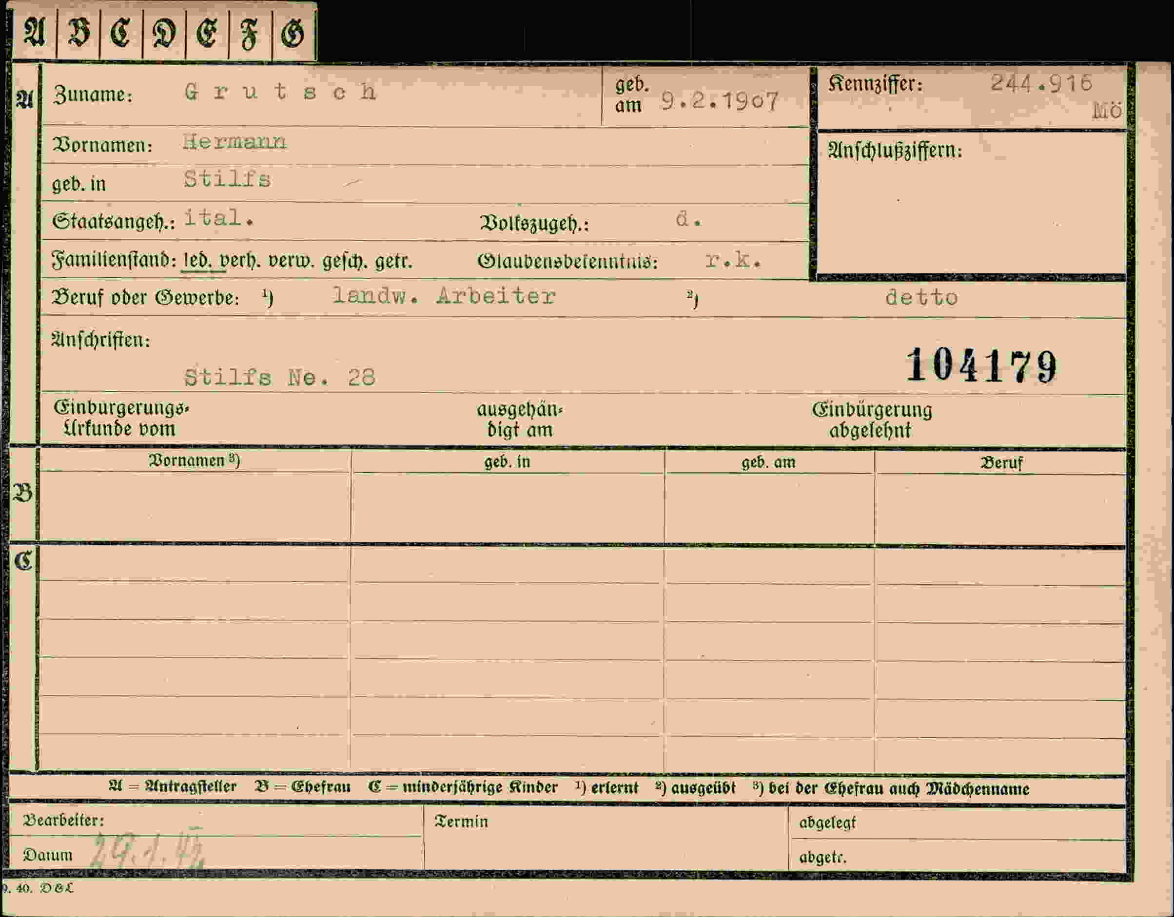The width and height of the screenshot is (1174, 917).
Task: Click the 'Zuname:' label
Action: click(x=93, y=95)
